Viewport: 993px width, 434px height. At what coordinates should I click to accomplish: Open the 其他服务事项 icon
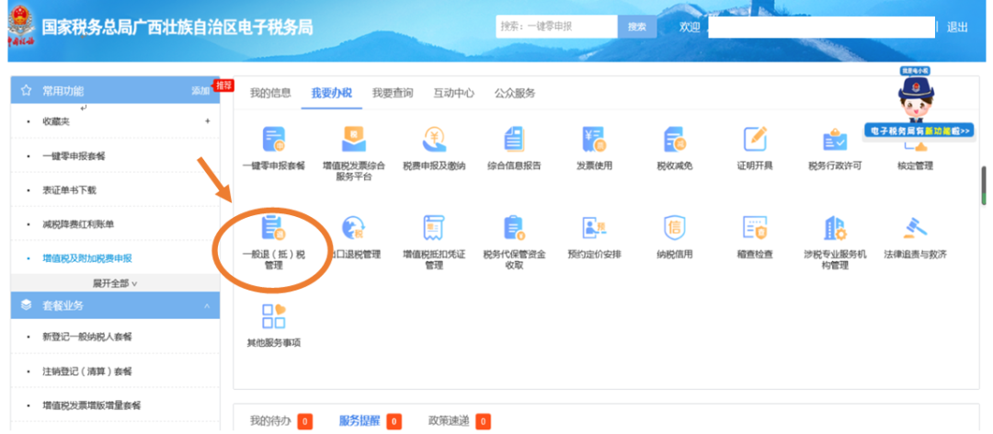(274, 316)
